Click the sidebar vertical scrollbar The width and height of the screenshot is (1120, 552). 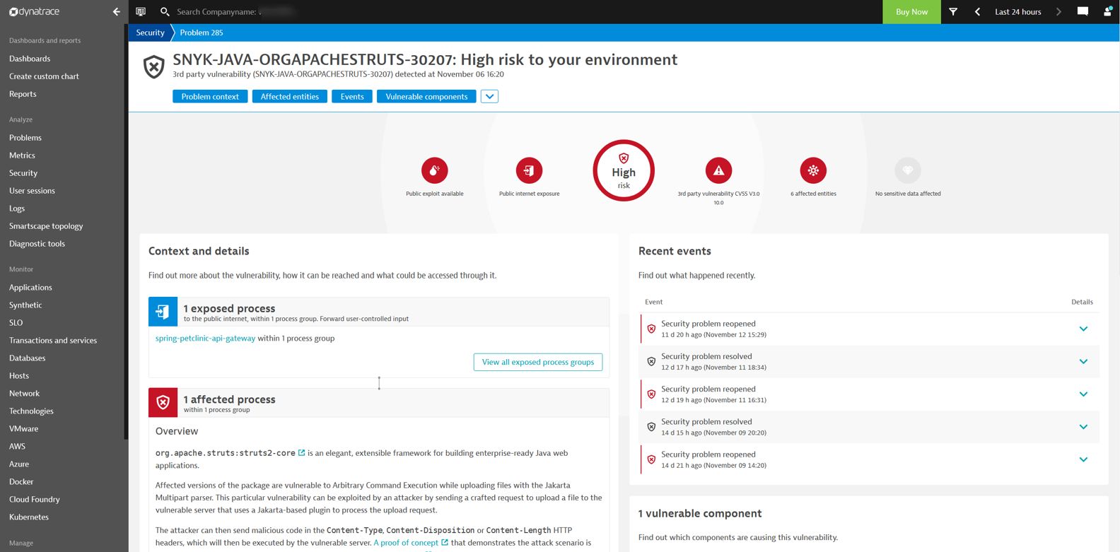[x=126, y=233]
